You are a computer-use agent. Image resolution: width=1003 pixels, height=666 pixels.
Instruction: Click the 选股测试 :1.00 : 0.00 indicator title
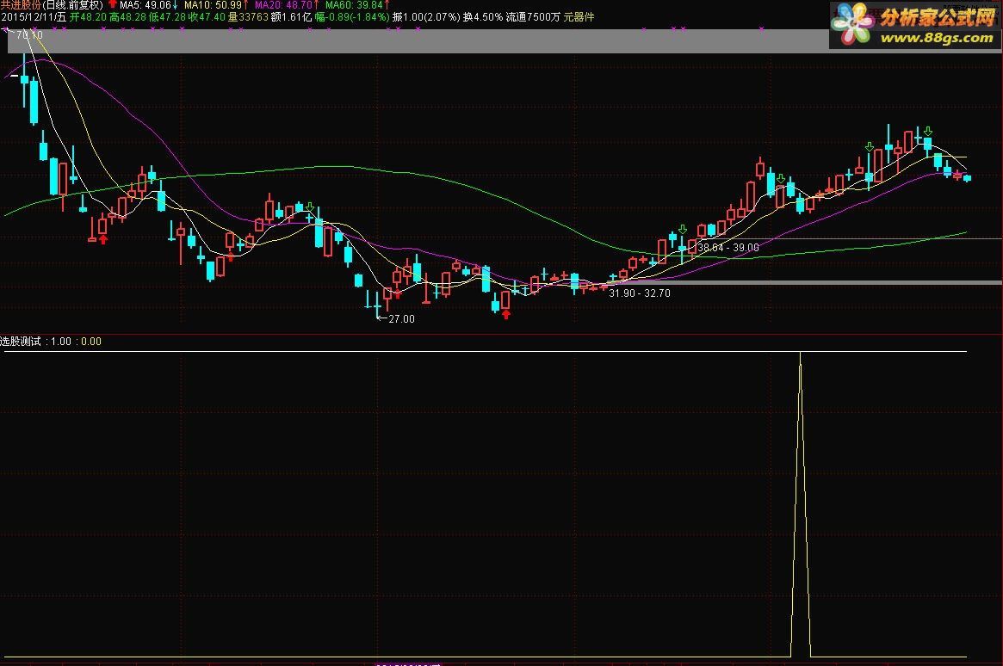[51, 342]
